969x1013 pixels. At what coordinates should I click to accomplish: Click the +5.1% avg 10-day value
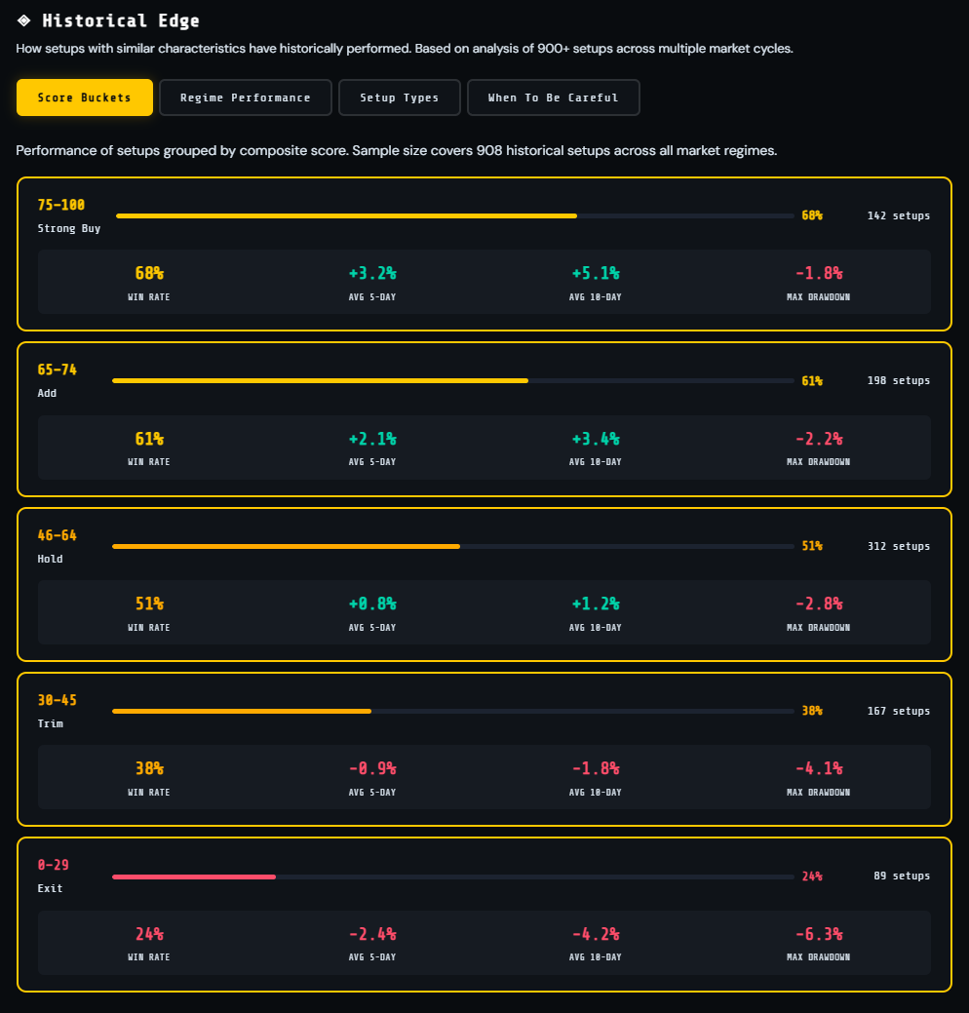click(596, 273)
